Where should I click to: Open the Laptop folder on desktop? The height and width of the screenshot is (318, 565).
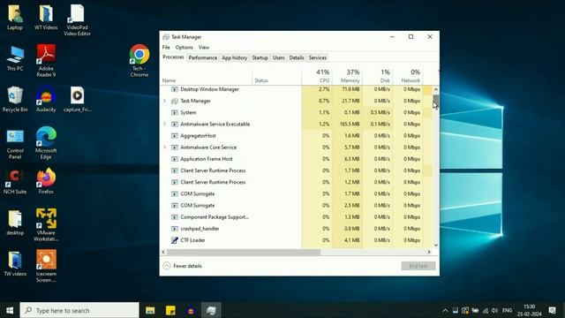pos(15,18)
